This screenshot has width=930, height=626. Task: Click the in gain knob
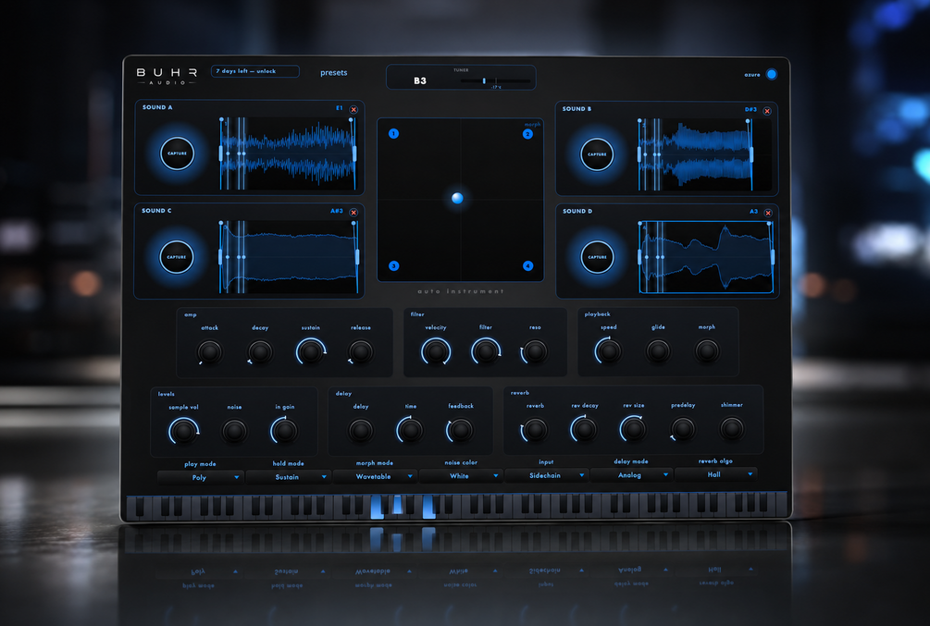click(284, 430)
